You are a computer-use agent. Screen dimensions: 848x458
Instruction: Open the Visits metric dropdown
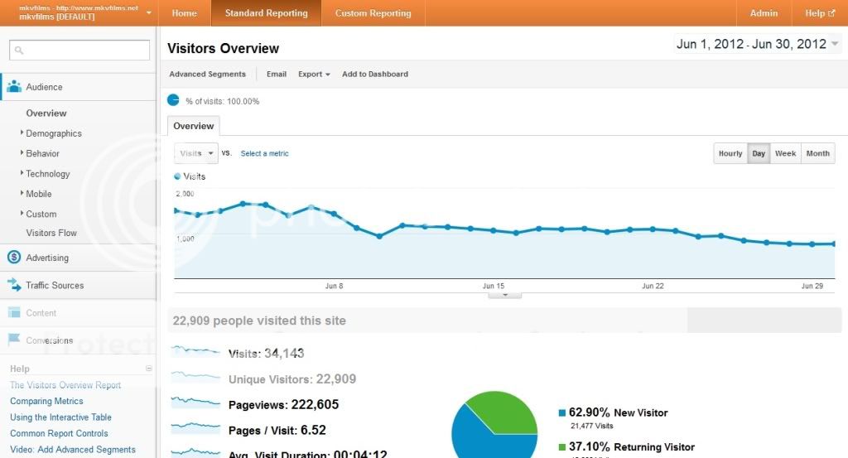tap(196, 153)
